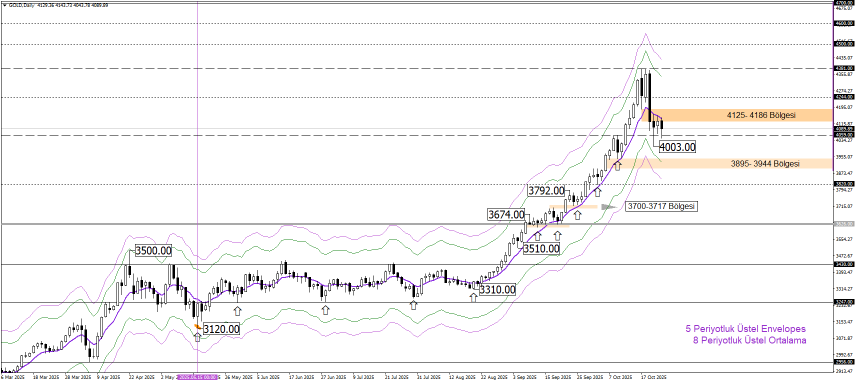The width and height of the screenshot is (856, 383).
Task: Click the up arrow left of 3310.00 label
Action: (473, 297)
